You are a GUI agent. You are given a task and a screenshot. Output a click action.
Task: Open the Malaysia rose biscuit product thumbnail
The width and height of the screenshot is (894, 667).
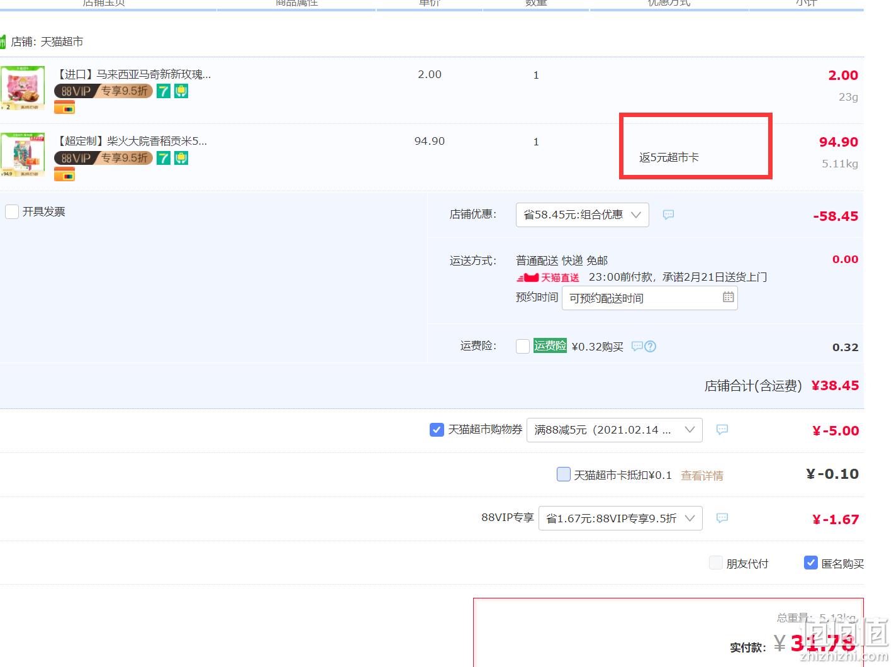23,87
